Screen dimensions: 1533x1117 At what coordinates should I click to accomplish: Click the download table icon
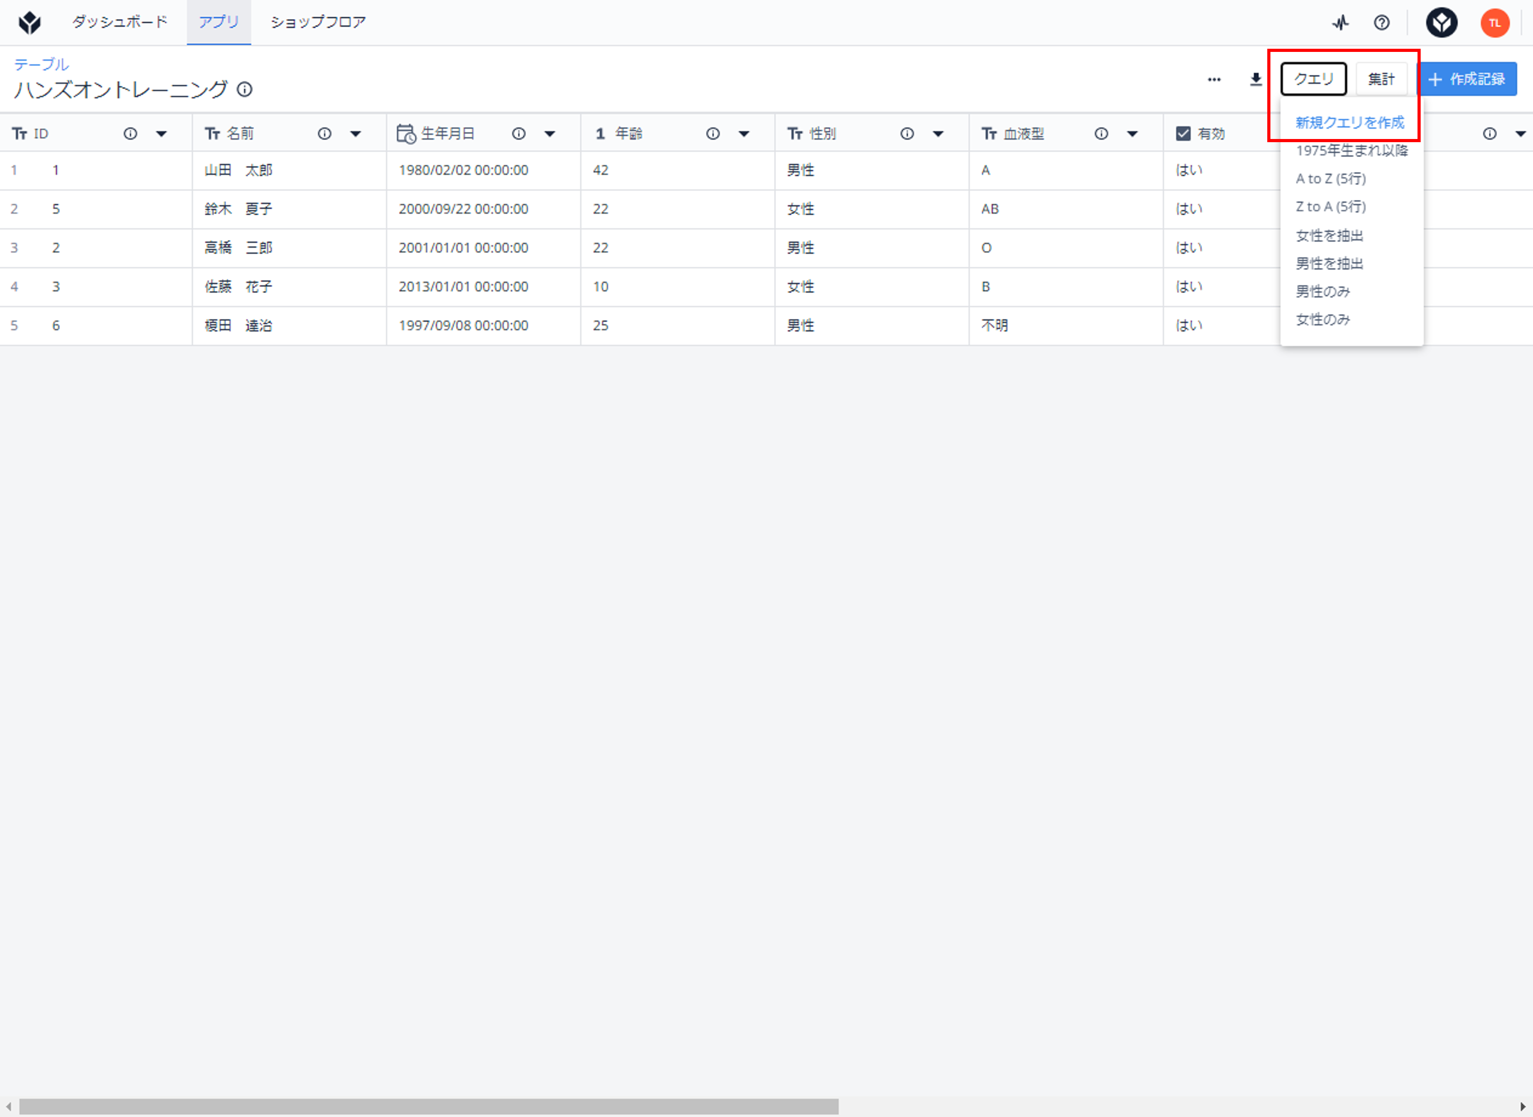coord(1256,80)
